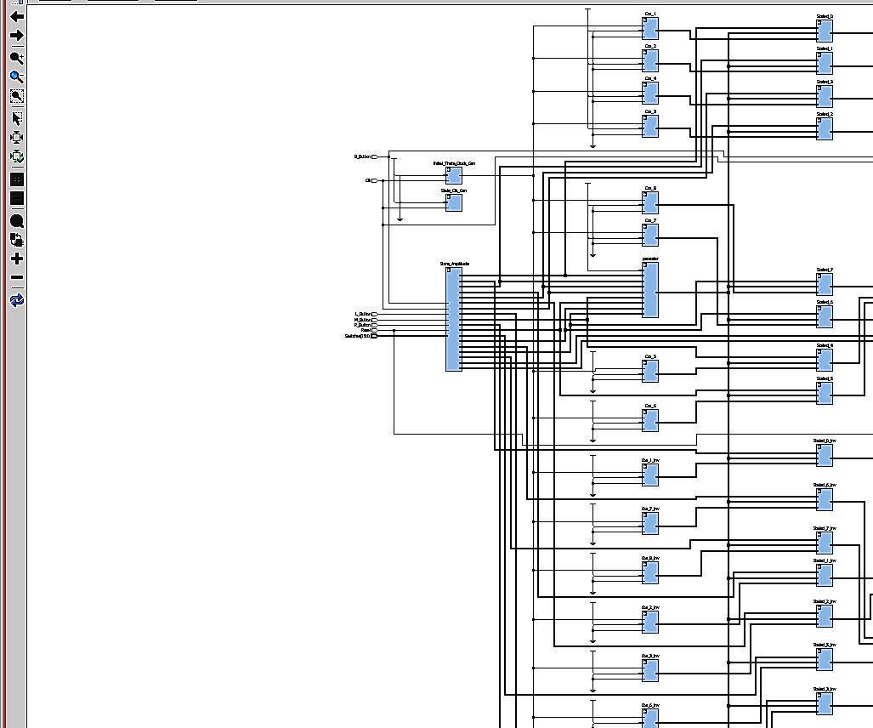This screenshot has width=873, height=728.
Task: Click the plus icon in the toolbar
Action: pos(16,259)
